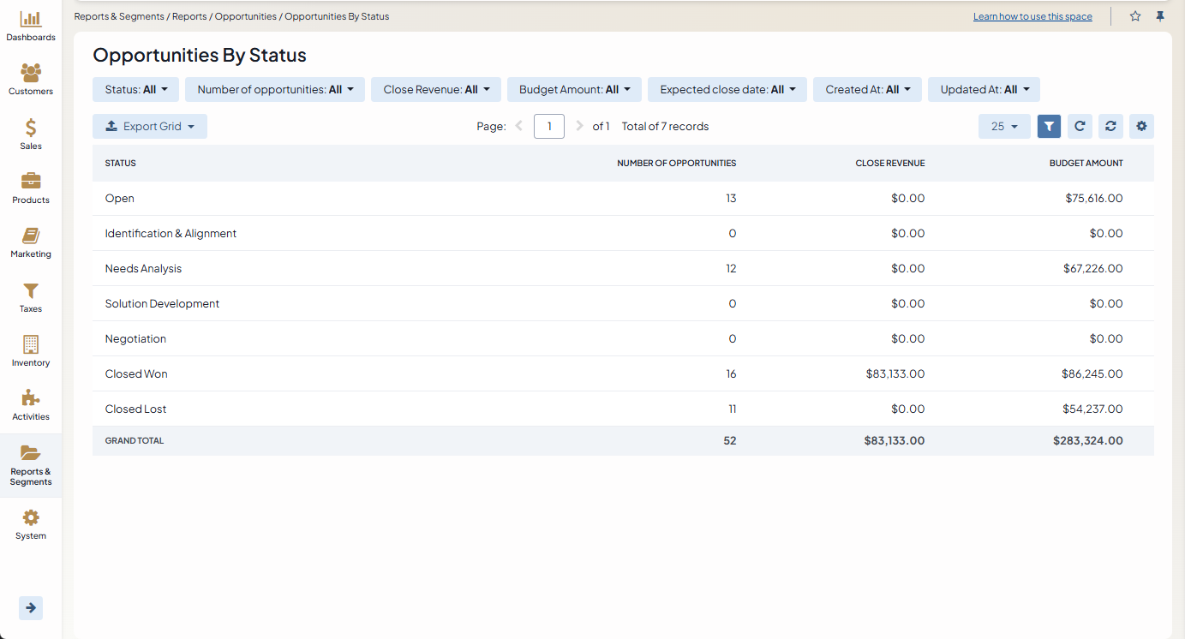Screen dimensions: 1185x639
Task: Click the 'Learn how to use this space' link
Action: 1032,16
